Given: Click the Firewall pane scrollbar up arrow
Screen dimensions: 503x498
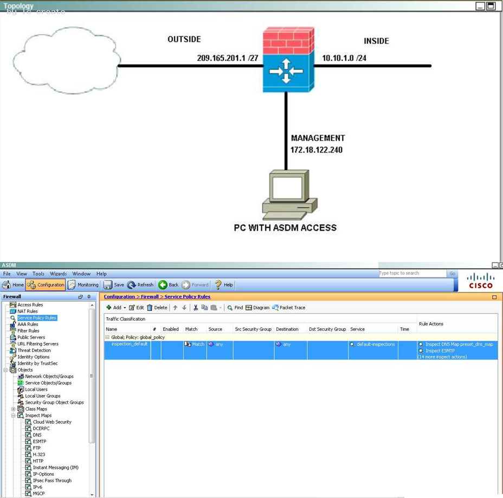Looking at the screenshot, I should click(92, 305).
